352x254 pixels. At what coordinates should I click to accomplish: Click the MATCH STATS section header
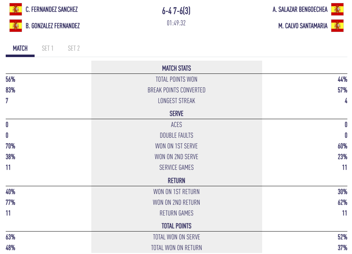[x=176, y=68]
